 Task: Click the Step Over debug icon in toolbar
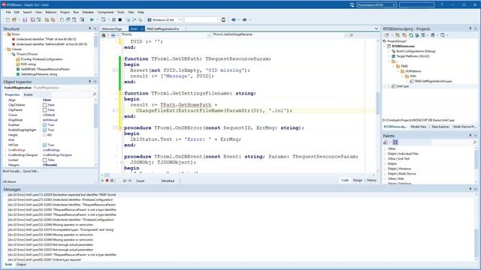[134, 19]
